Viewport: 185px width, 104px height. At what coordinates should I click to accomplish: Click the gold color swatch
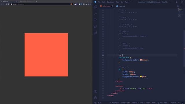coord(141,77)
